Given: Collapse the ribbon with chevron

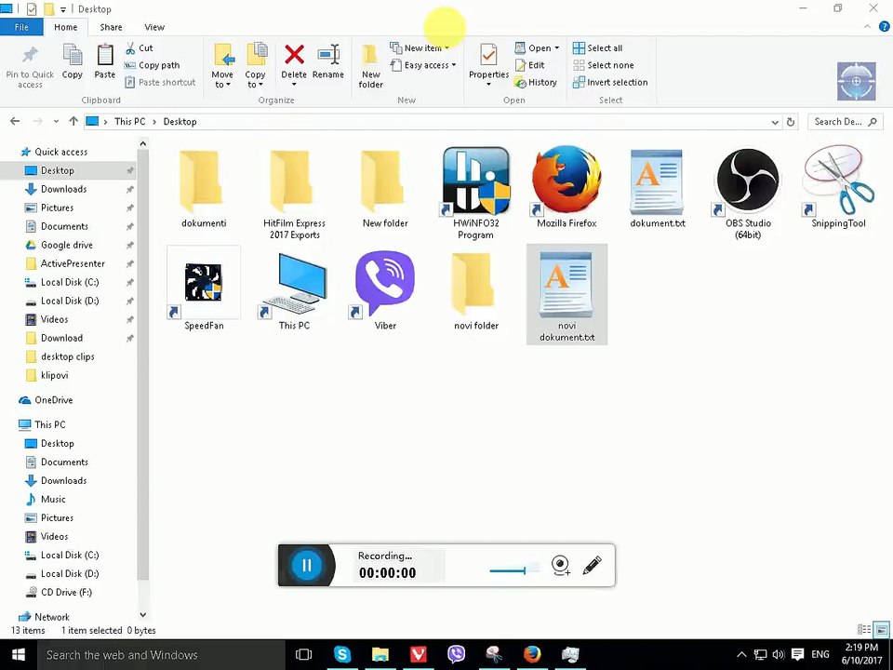Looking at the screenshot, I should coord(867,27).
